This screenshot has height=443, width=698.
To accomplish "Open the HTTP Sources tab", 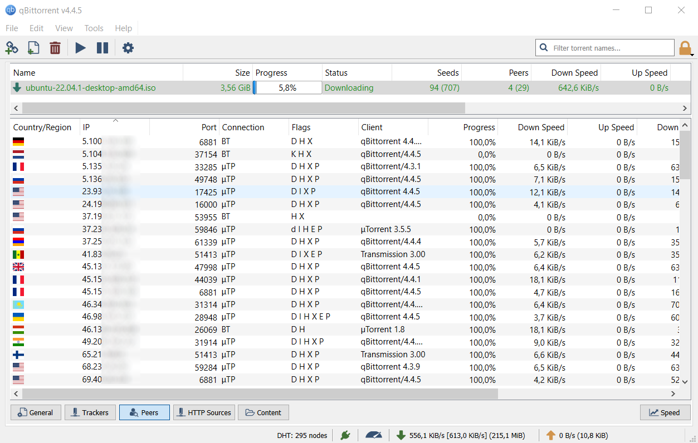I will click(x=204, y=412).
